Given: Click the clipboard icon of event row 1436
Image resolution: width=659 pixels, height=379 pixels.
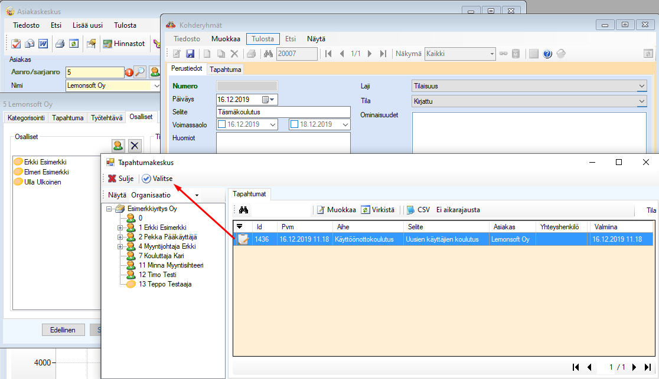Looking at the screenshot, I should (243, 239).
